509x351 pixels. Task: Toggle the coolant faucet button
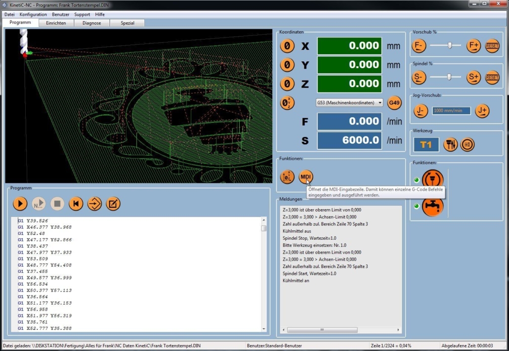tap(432, 206)
